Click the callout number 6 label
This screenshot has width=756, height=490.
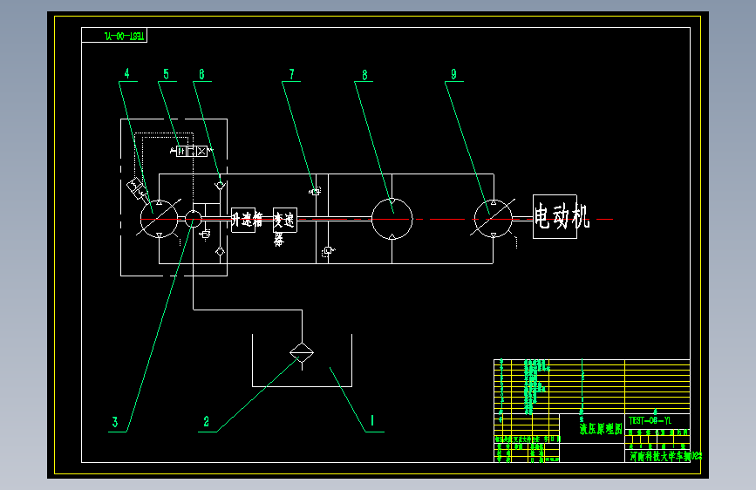[x=201, y=74]
